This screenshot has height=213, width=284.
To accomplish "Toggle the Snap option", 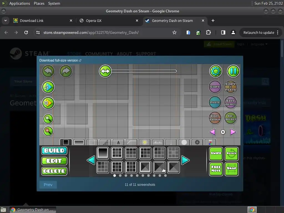I will 232,169.
